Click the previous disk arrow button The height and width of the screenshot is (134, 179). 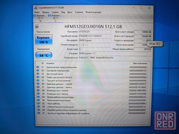pos(37,26)
